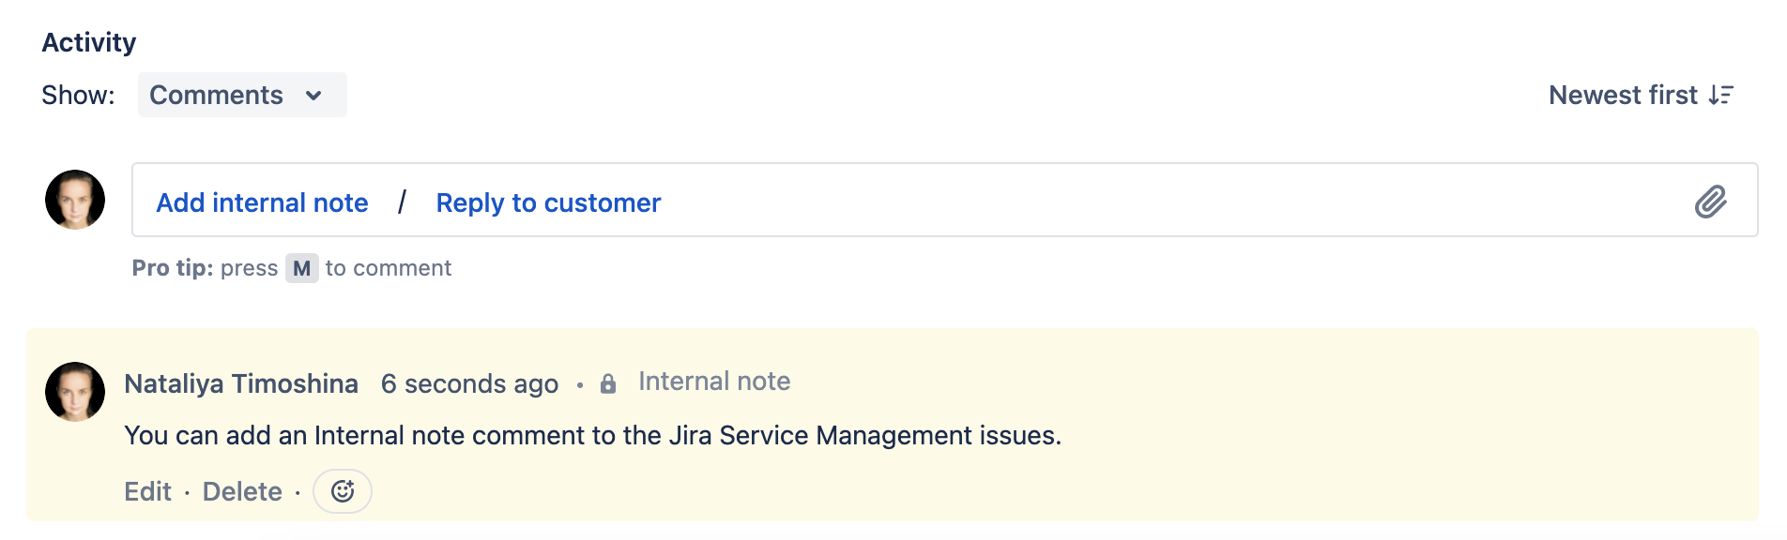The image size is (1787, 540).
Task: Delete the internal note comment
Action: pyautogui.click(x=242, y=491)
